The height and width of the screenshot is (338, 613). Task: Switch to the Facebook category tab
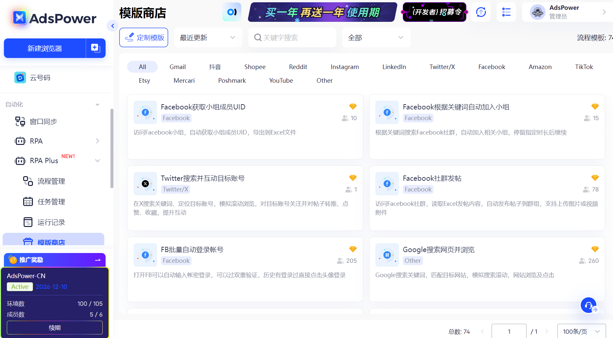492,67
